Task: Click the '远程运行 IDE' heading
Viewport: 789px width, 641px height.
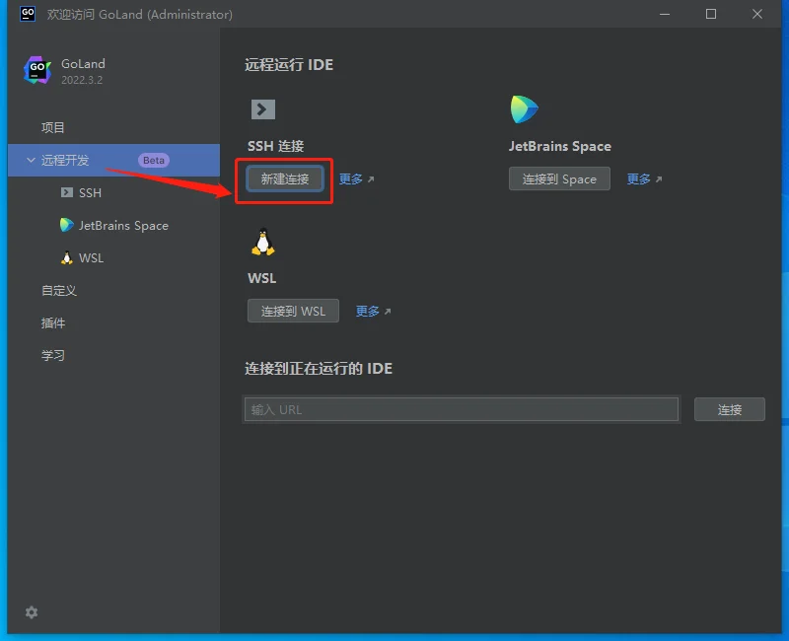Action: 289,65
